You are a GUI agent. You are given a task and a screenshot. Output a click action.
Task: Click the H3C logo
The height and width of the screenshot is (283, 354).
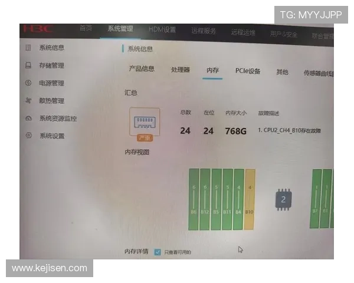pyautogui.click(x=38, y=29)
